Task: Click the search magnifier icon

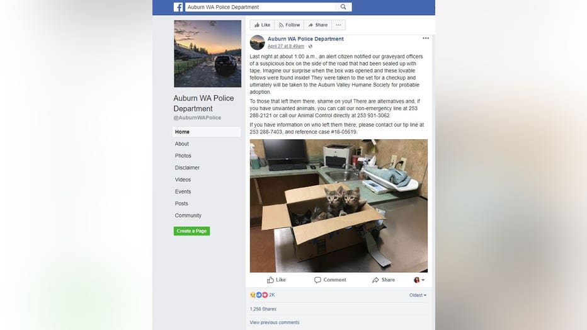Action: point(343,7)
